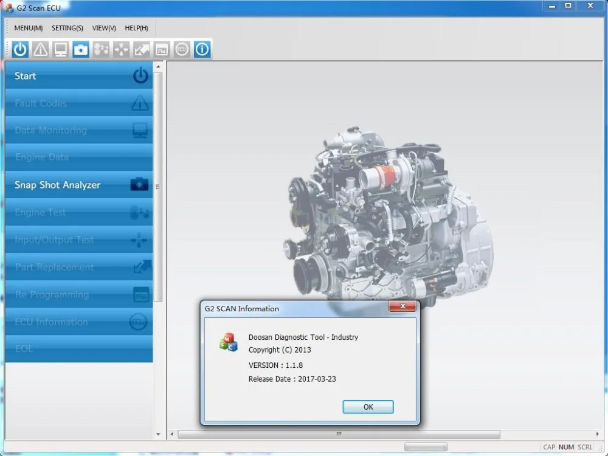Open Engine Data sidebar entry

pos(79,157)
